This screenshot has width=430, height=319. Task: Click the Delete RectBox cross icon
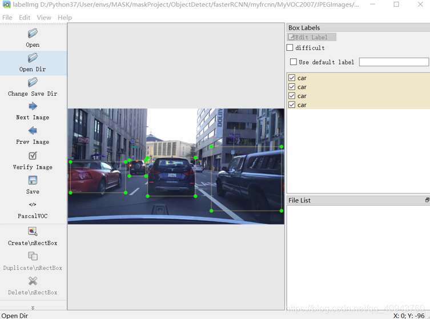click(x=33, y=281)
